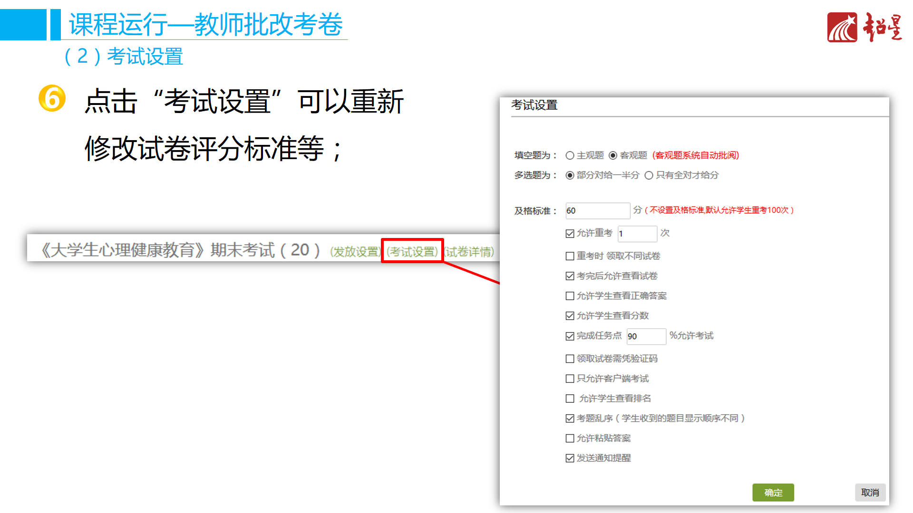Choose 部分对给一半分 for multi-choice
This screenshot has width=913, height=513.
pos(570,175)
